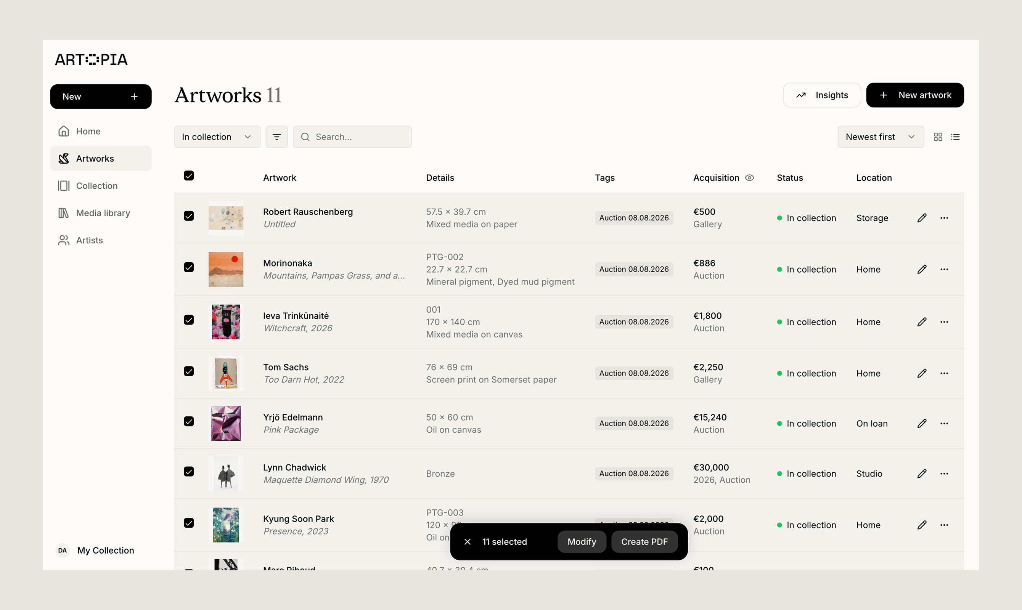Open more options for Yrjö Edelmann row
The image size is (1022, 610).
[944, 424]
